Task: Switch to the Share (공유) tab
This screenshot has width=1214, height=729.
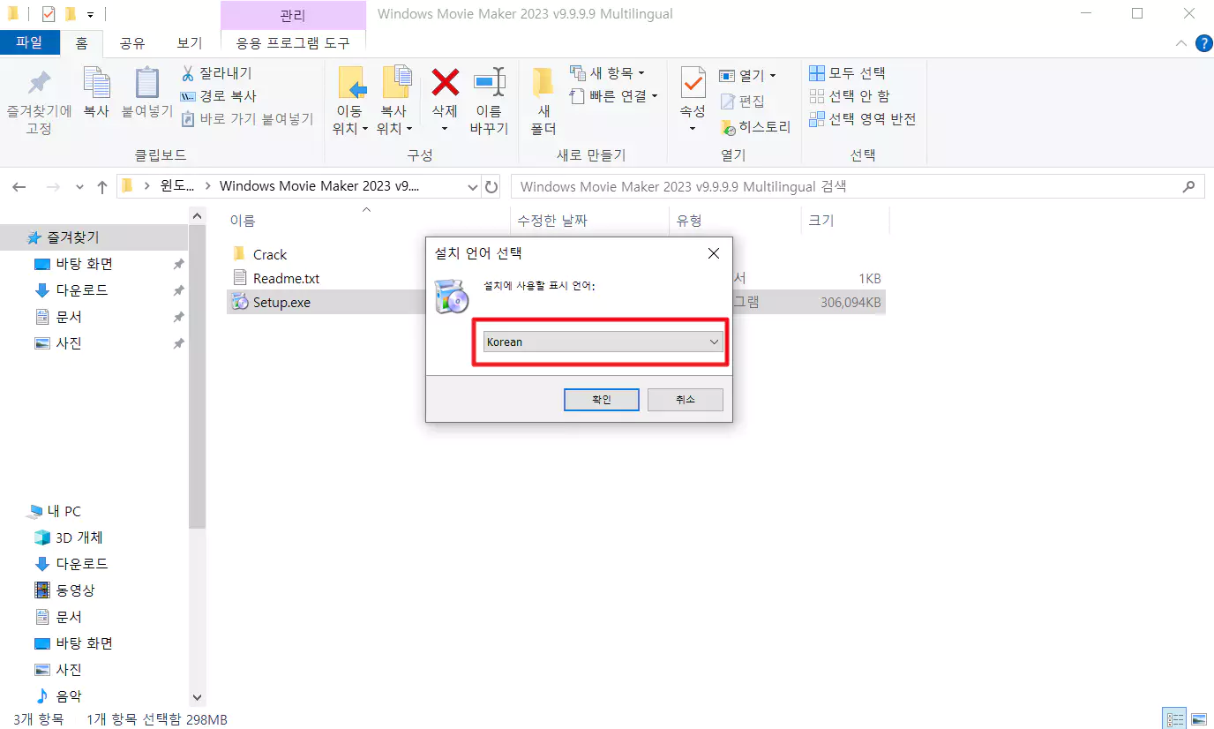Action: [x=132, y=42]
